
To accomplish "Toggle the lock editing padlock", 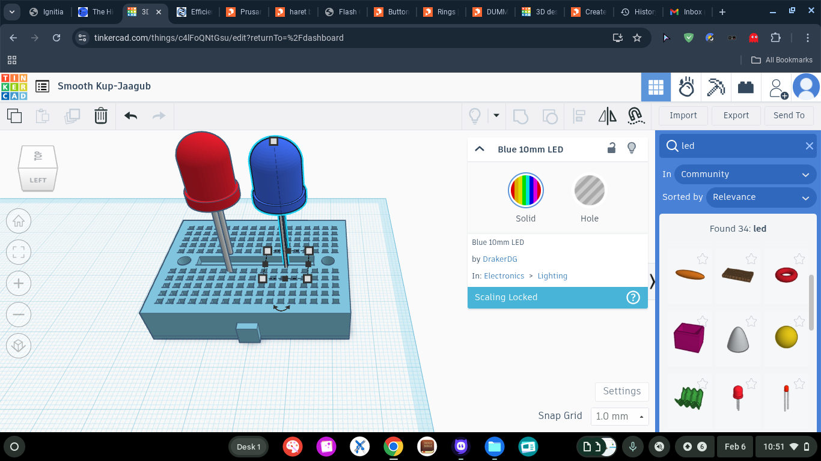I will click(611, 148).
